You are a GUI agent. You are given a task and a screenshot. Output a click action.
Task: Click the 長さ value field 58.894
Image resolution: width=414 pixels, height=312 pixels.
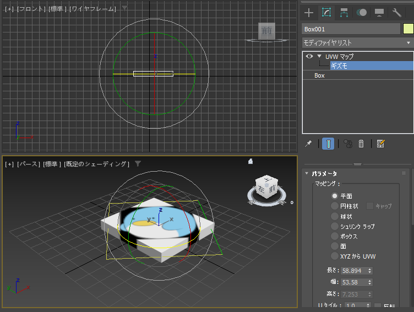point(353,271)
